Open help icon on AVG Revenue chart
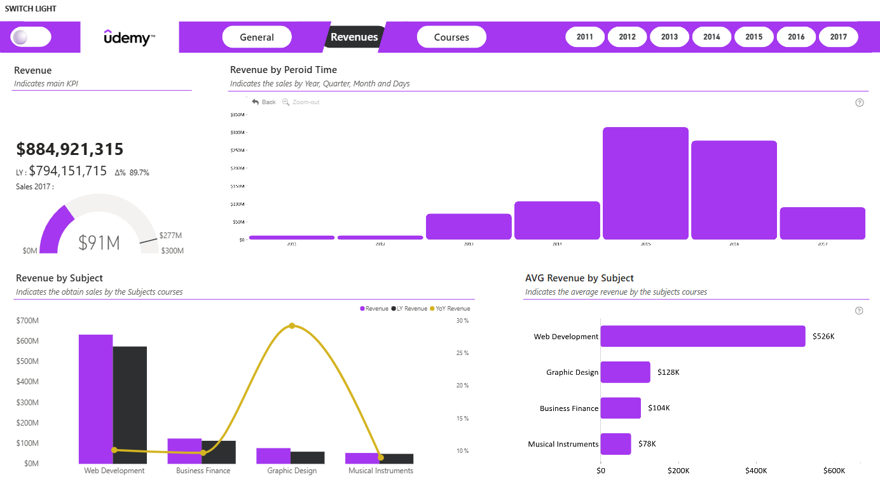Screen dimensions: 880x491 859,311
